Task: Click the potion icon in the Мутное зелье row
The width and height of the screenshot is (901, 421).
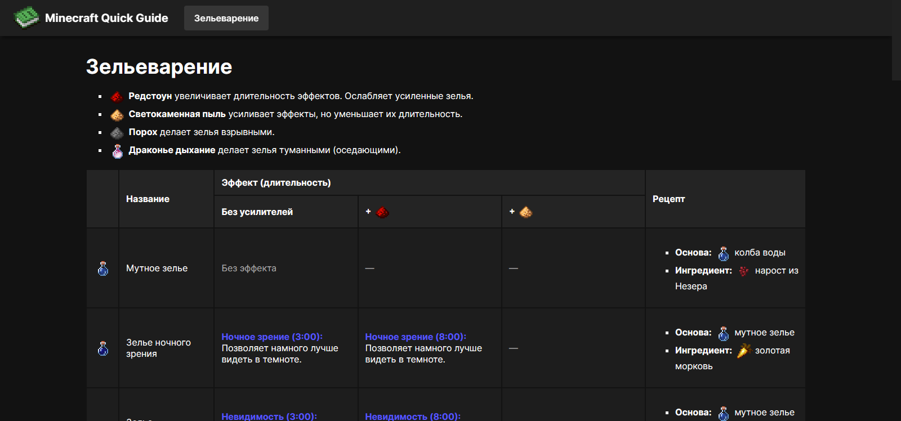Action: coord(103,268)
